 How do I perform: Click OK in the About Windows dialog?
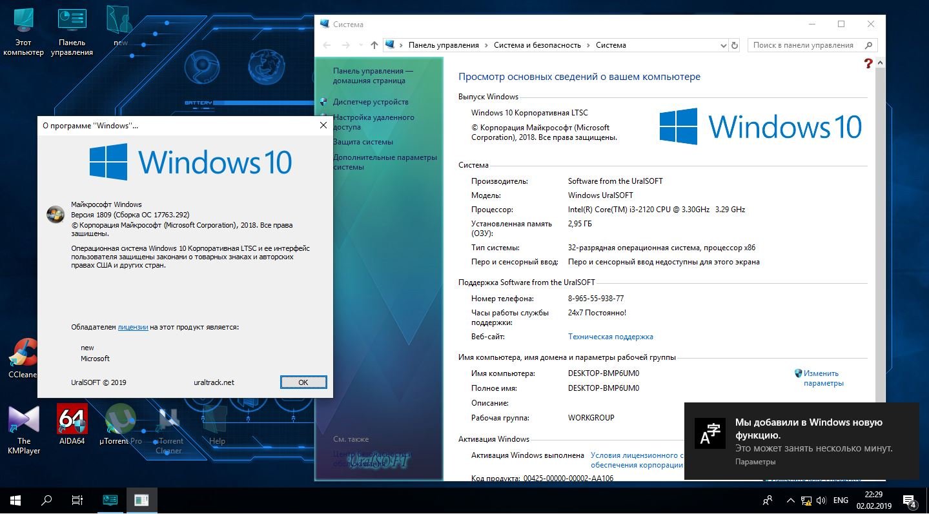tap(303, 382)
